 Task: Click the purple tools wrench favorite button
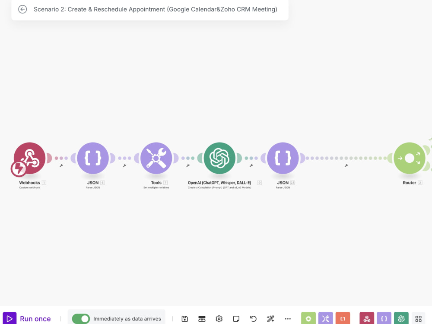pyautogui.click(x=326, y=318)
